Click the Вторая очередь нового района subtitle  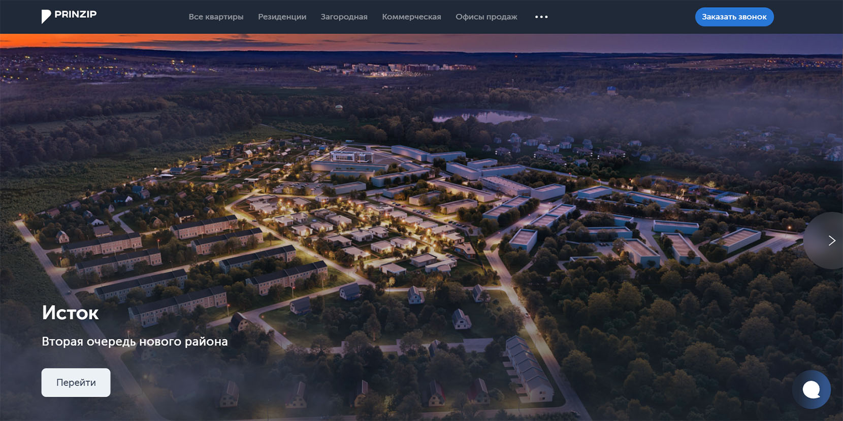point(135,341)
